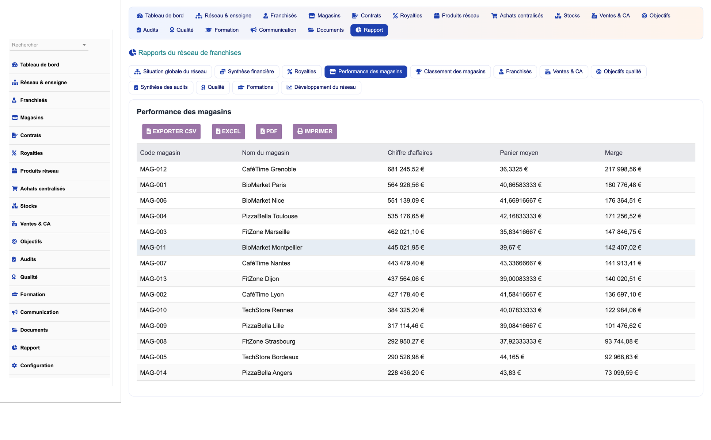
Task: Click PizzaBella Angers store name
Action: pyautogui.click(x=267, y=373)
